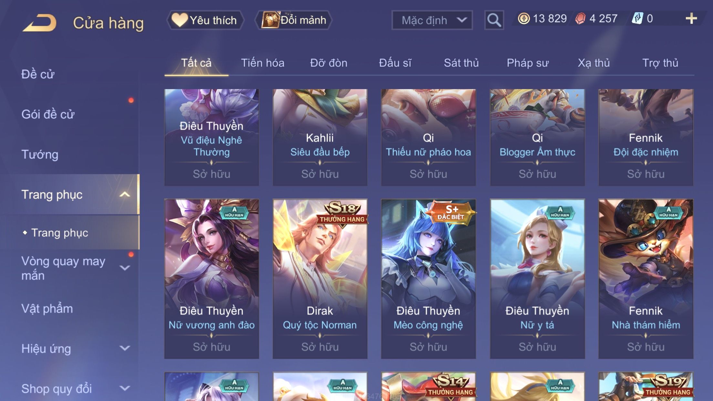713x401 pixels.
Task: Select the Tiến hóa tab
Action: click(x=263, y=63)
